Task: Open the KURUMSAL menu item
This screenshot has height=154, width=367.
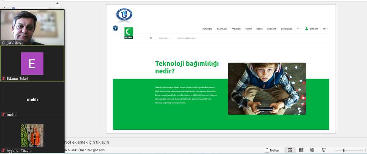Action: coord(207,29)
